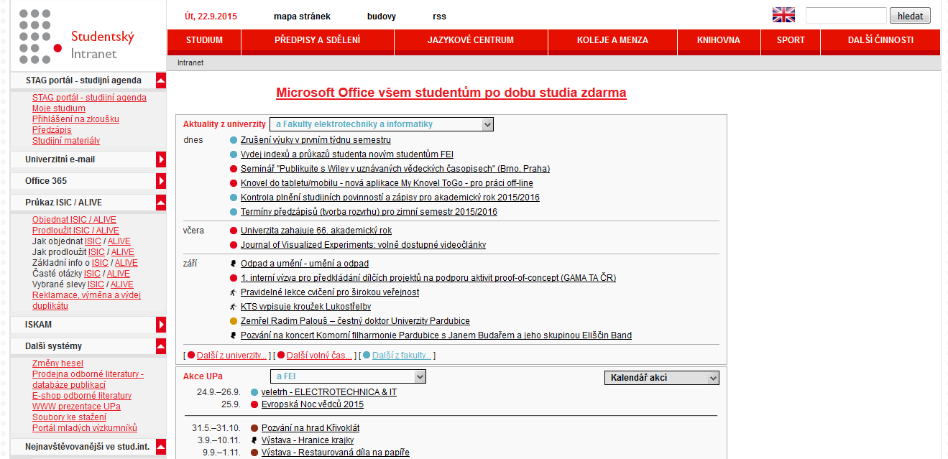948x459 pixels.
Task: Open Kontrola plnění studijních povinností news
Action: (x=390, y=198)
